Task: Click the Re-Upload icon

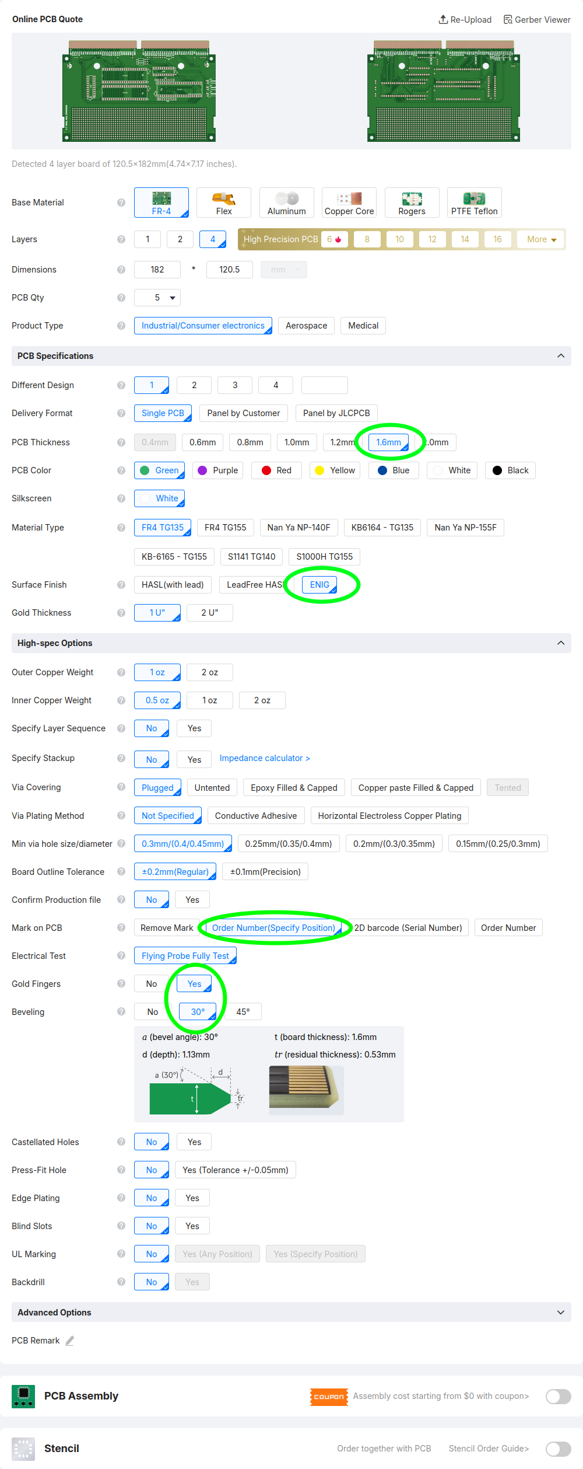Action: pyautogui.click(x=443, y=19)
